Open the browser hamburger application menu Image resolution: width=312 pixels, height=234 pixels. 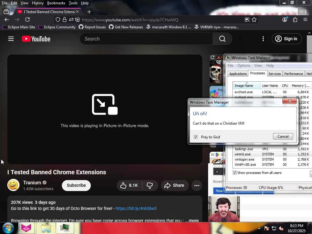coord(305,19)
